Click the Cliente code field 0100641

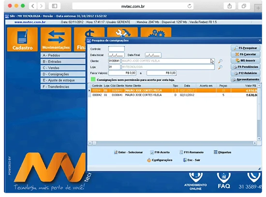coord(114,61)
